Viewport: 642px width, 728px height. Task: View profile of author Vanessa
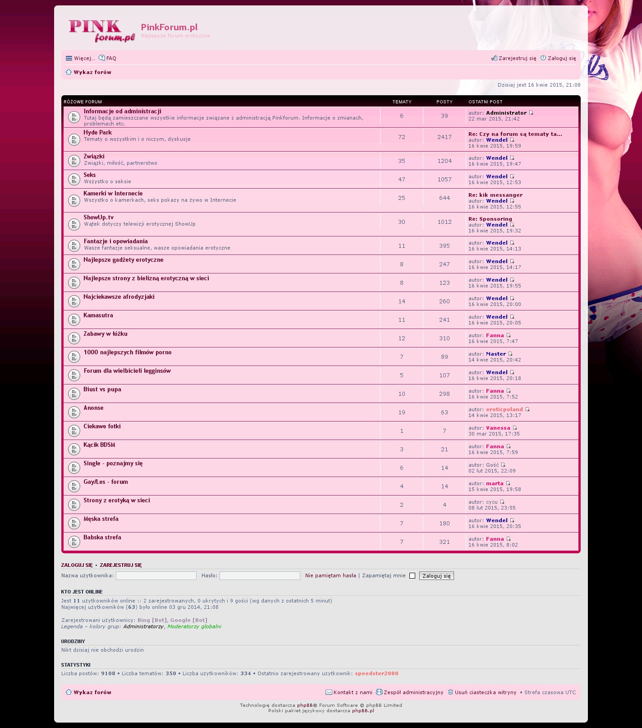498,428
